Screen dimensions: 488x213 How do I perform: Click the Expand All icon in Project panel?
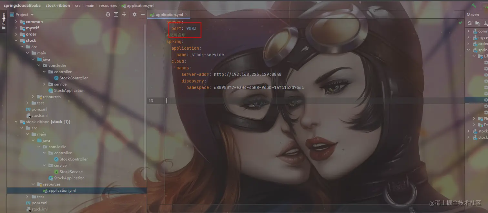click(x=116, y=15)
